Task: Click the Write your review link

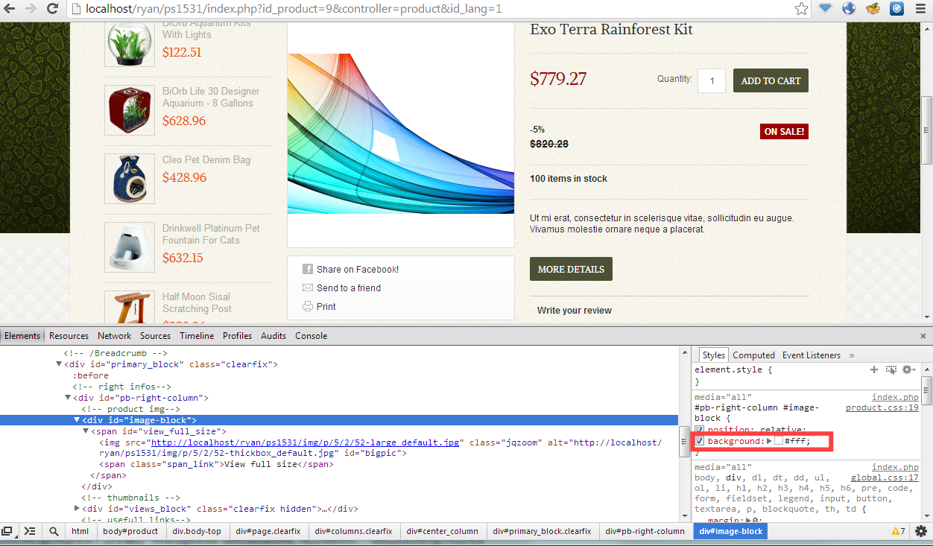Action: click(x=575, y=311)
